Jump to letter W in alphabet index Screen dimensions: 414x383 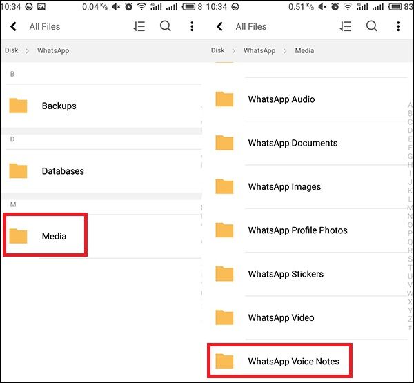(410, 293)
